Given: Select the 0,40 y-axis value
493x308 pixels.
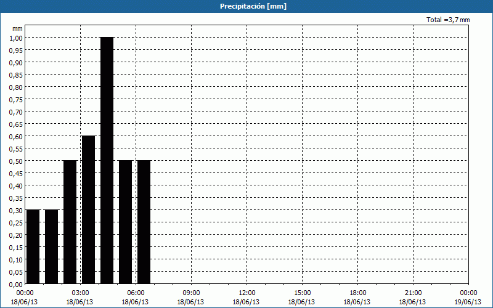Looking at the screenshot, I should (x=16, y=186).
